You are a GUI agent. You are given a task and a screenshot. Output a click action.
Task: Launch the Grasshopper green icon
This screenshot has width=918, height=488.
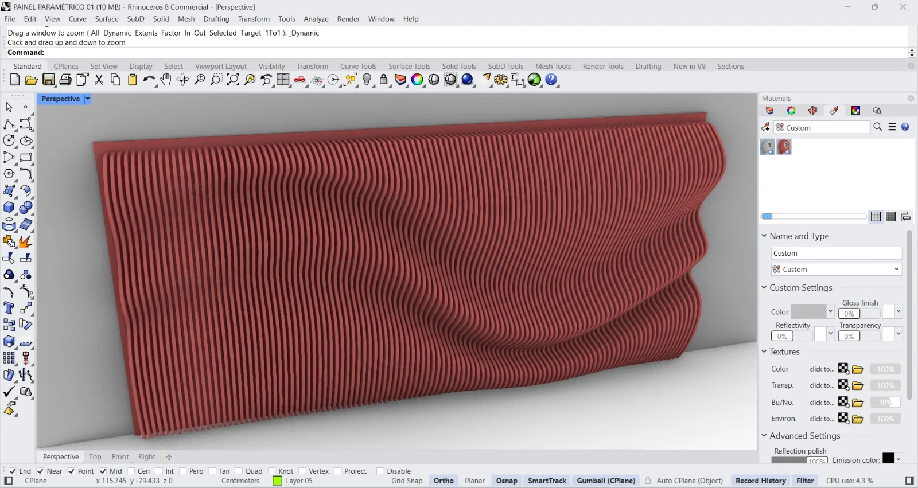coord(535,80)
